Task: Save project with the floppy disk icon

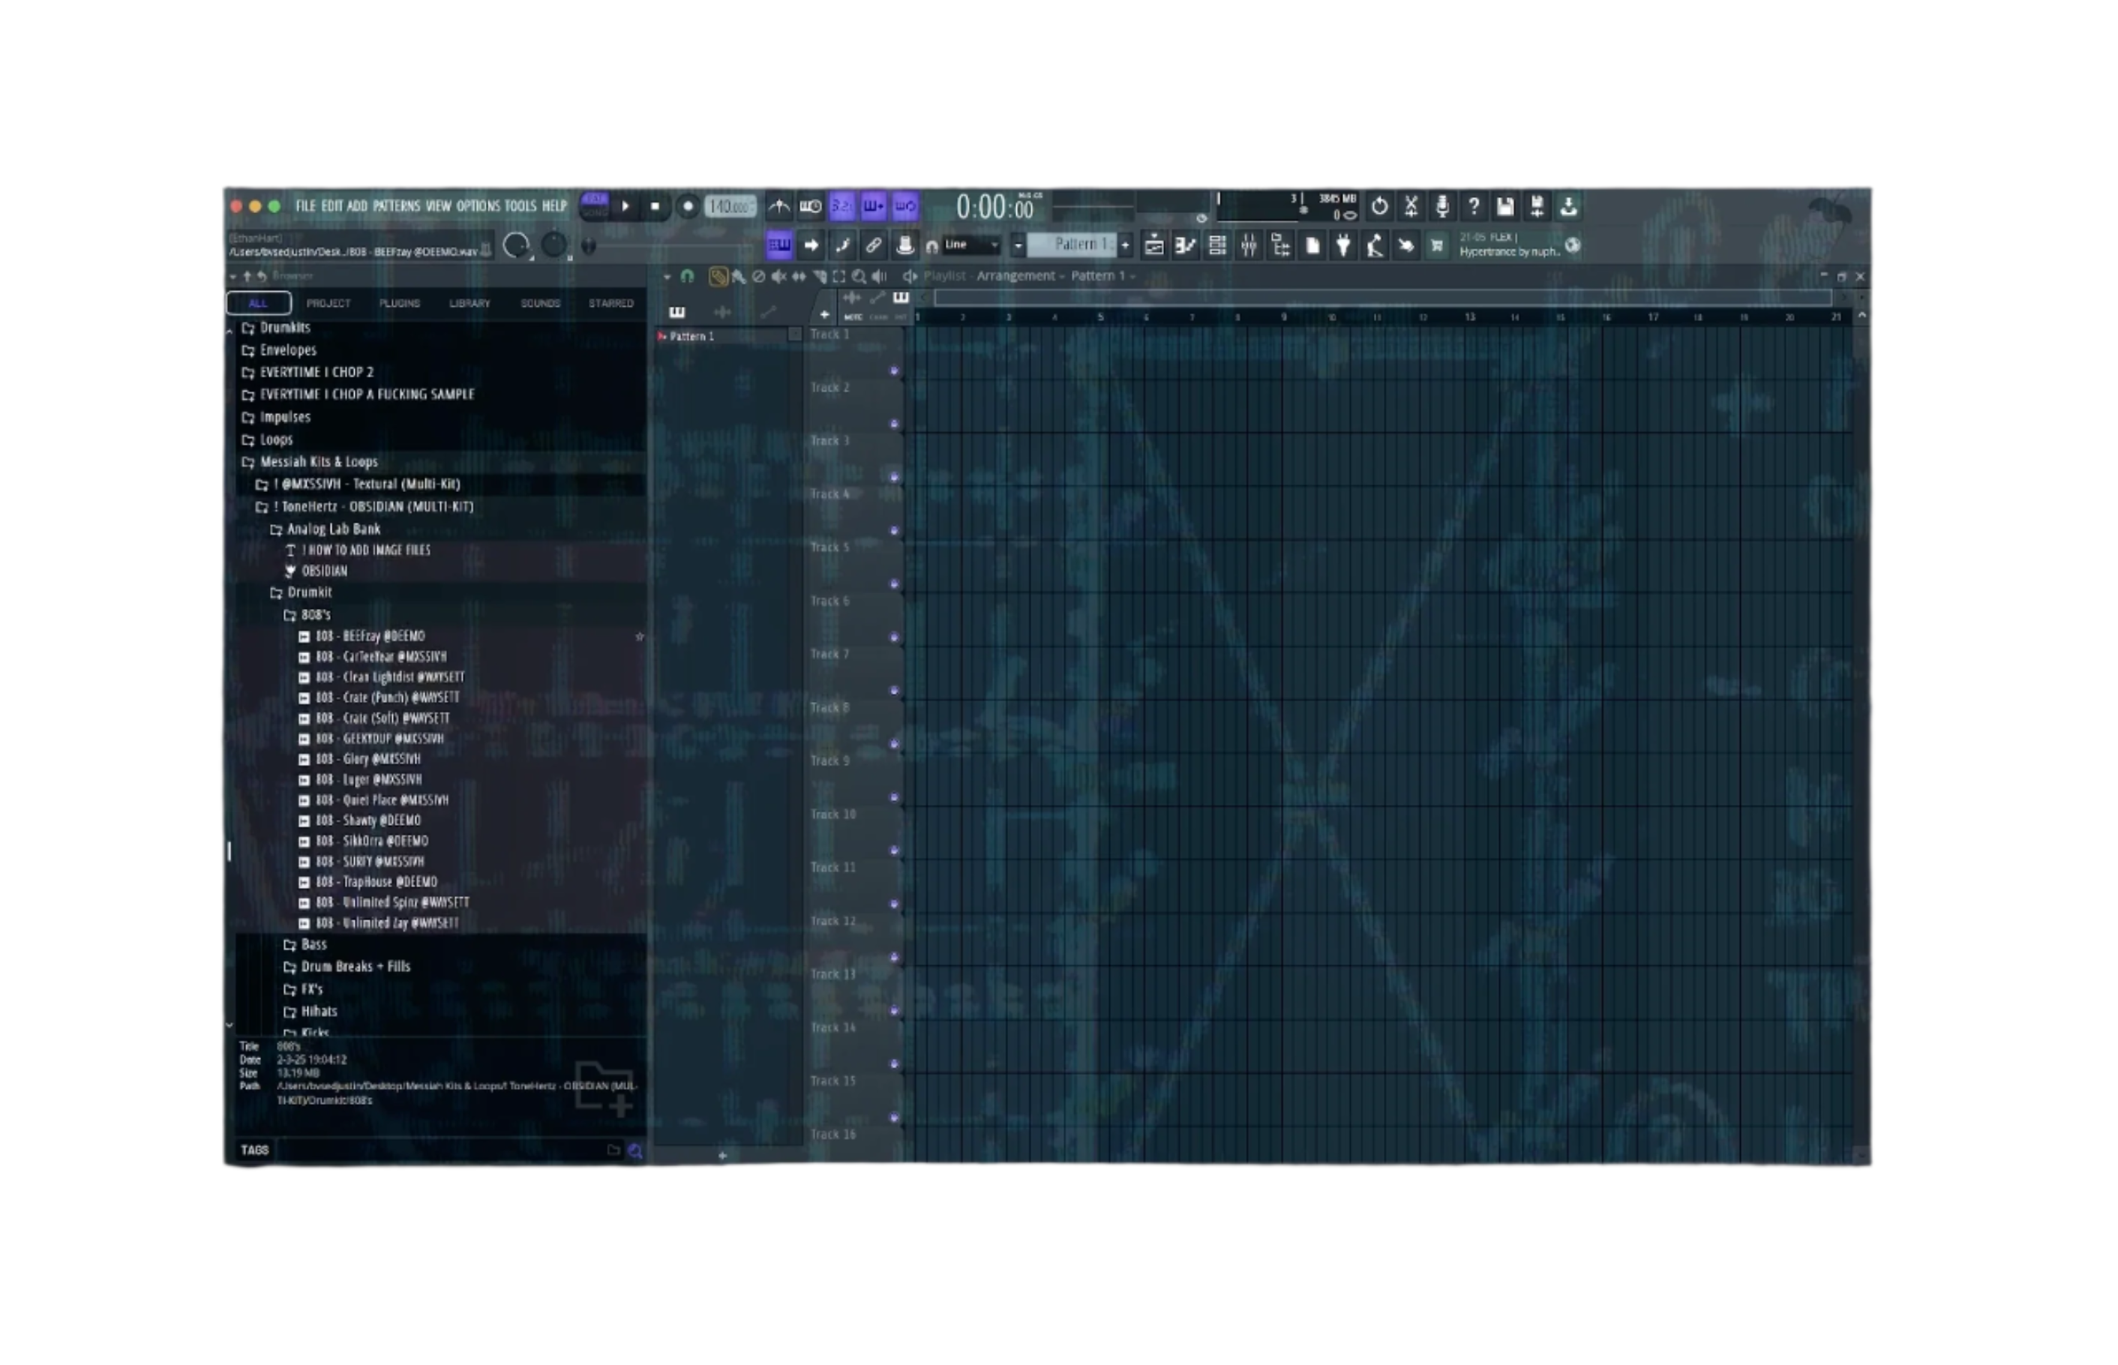Action: click(x=1506, y=206)
